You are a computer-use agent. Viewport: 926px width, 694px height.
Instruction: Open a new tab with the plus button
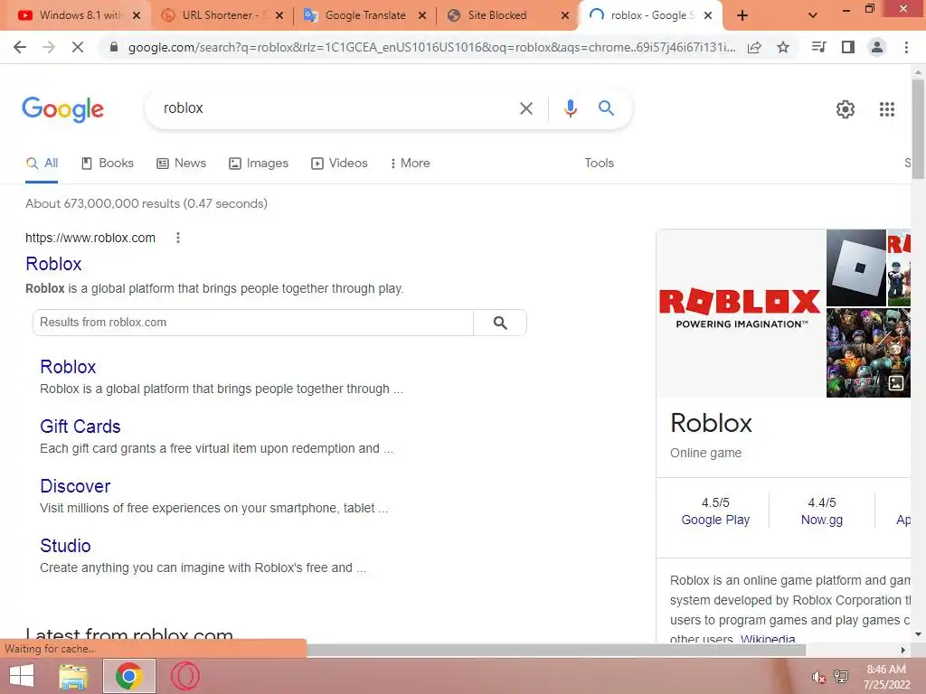click(x=742, y=15)
